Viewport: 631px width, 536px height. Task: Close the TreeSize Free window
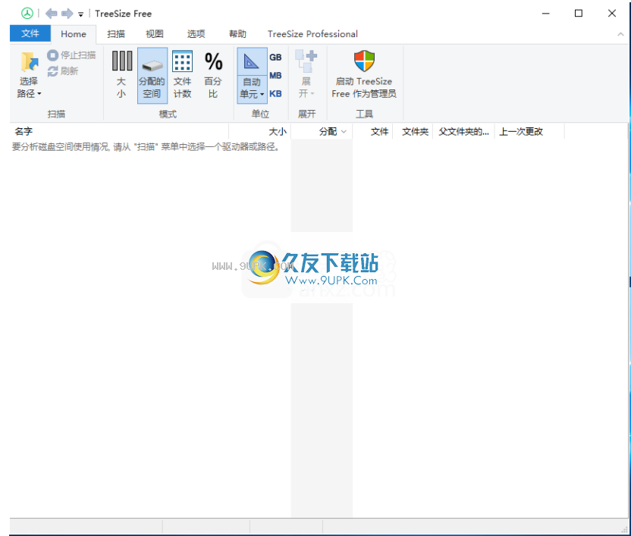pyautogui.click(x=612, y=14)
